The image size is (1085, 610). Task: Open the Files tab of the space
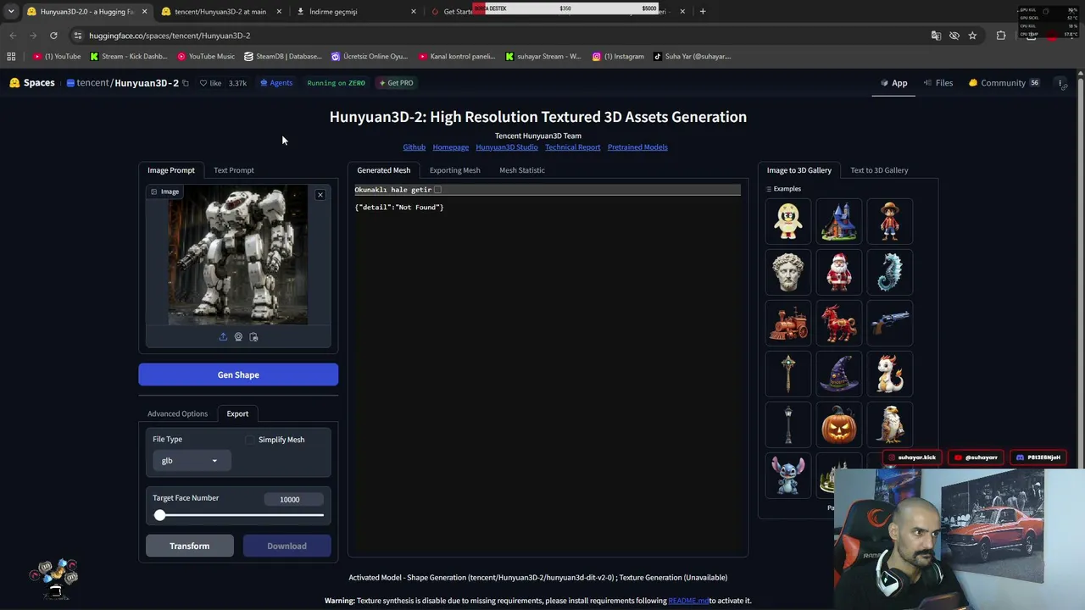[x=938, y=83]
